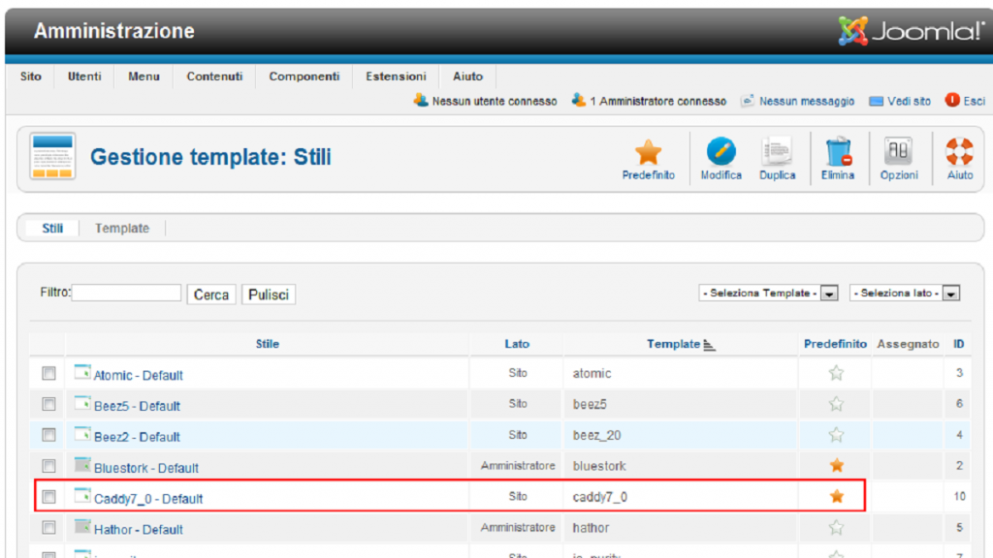Check the Beez2 - Default row checkbox
Viewport: 993px width, 558px height.
coord(48,435)
